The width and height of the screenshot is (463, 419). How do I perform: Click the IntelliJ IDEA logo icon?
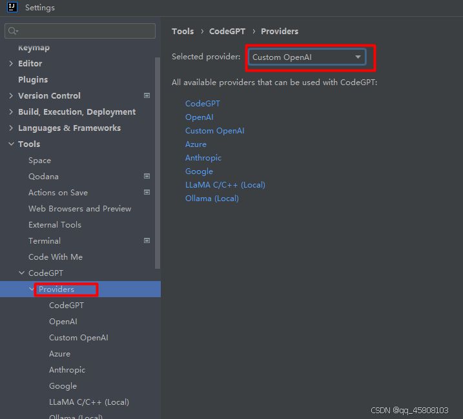(x=12, y=7)
